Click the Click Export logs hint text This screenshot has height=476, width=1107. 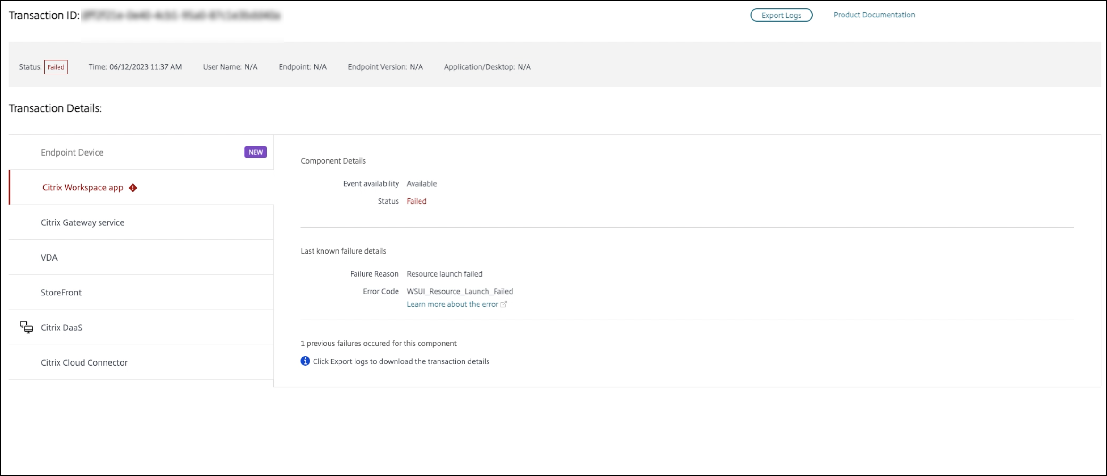pyautogui.click(x=401, y=361)
